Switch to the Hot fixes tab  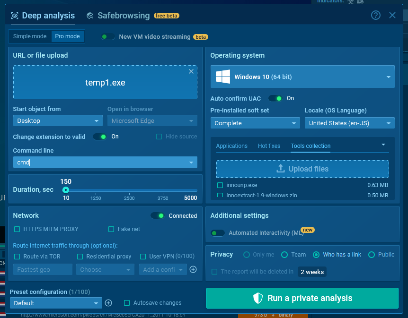click(269, 146)
